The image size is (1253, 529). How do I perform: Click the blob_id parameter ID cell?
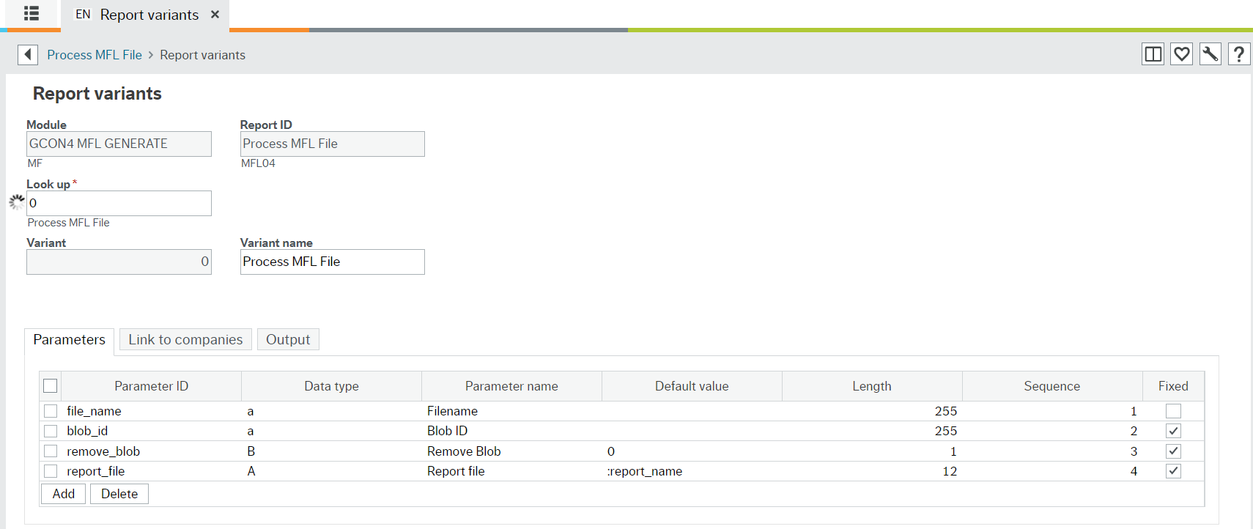pyautogui.click(x=151, y=431)
